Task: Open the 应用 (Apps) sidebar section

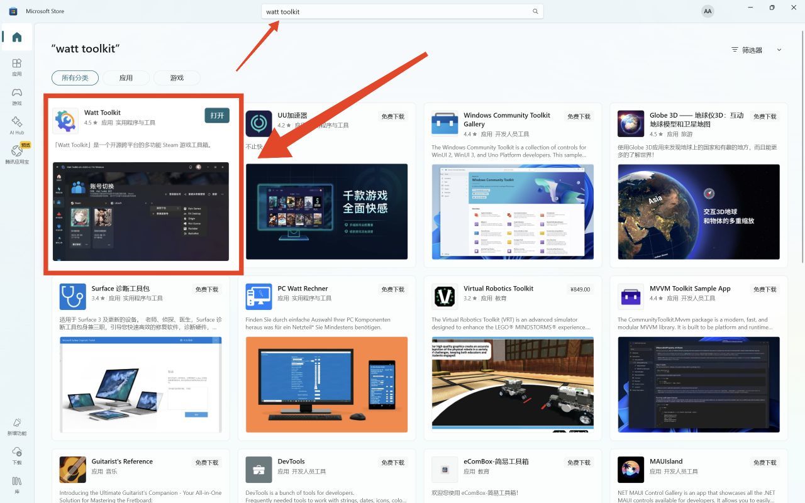Action: pyautogui.click(x=17, y=67)
